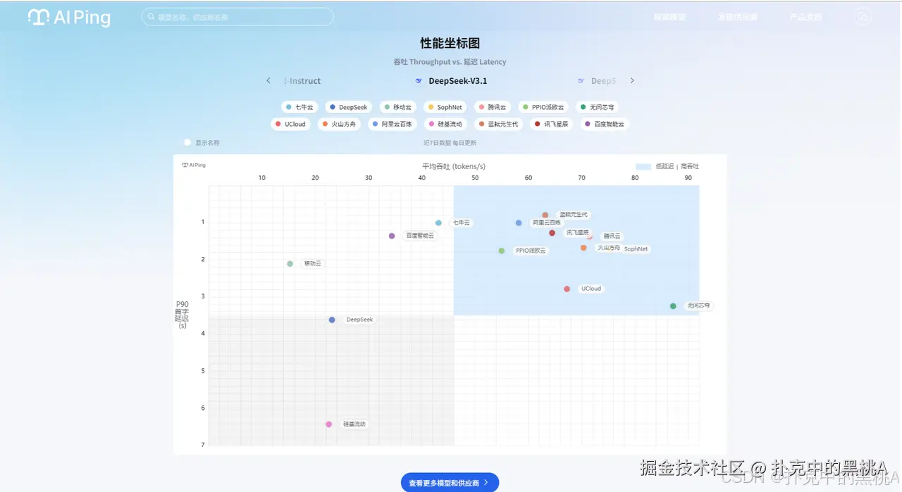Click the 七牛云 data point in chart
Screen dimensions: 902x492
tap(438, 223)
